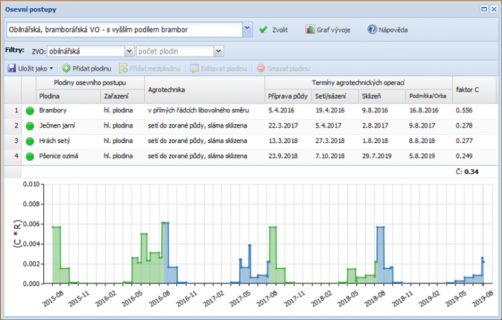This screenshot has height=320, width=502.
Task: Expand the počet plodin filter dropdown
Action: (218, 51)
